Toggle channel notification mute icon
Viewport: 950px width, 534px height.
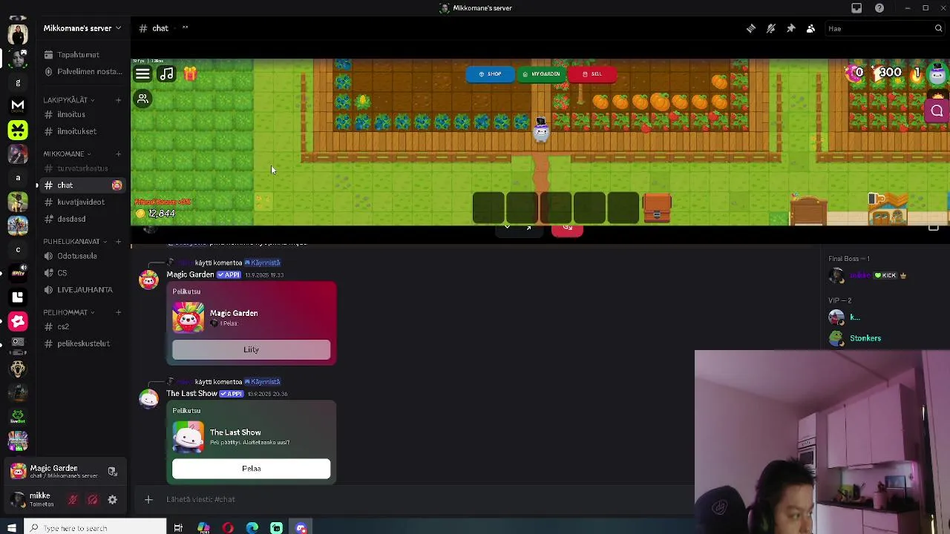[771, 28]
